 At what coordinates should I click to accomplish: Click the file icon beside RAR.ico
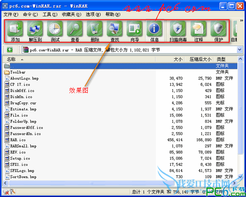[x=7, y=140]
